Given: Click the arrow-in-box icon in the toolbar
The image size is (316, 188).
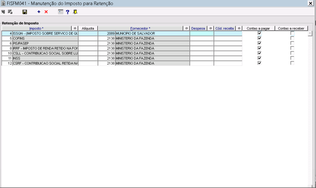Looking at the screenshot, I should pyautogui.click(x=3, y=12).
